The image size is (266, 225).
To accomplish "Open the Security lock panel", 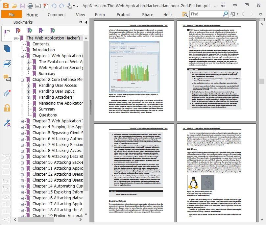I will pos(7,108).
